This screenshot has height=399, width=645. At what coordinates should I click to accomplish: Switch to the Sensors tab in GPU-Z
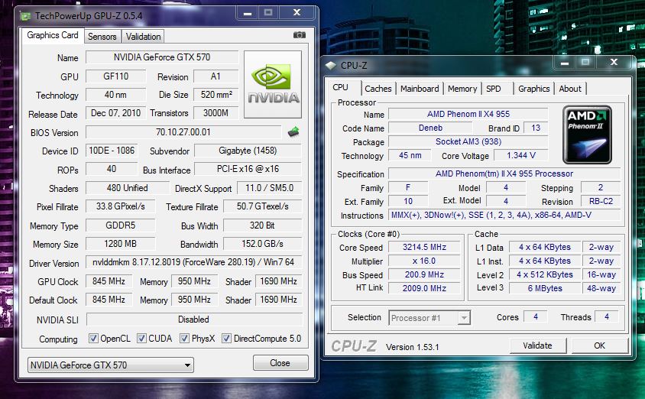(102, 37)
